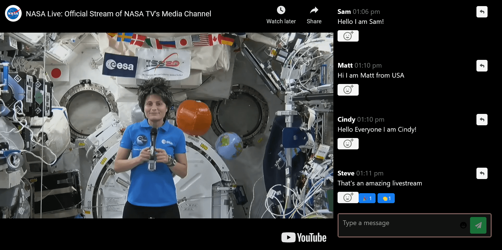Click the Watch later text label
Screen dimensions: 502x250
click(281, 21)
